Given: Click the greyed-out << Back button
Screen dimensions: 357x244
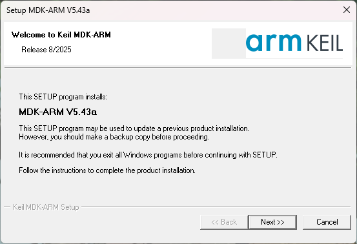Looking at the screenshot, I should (224, 222).
